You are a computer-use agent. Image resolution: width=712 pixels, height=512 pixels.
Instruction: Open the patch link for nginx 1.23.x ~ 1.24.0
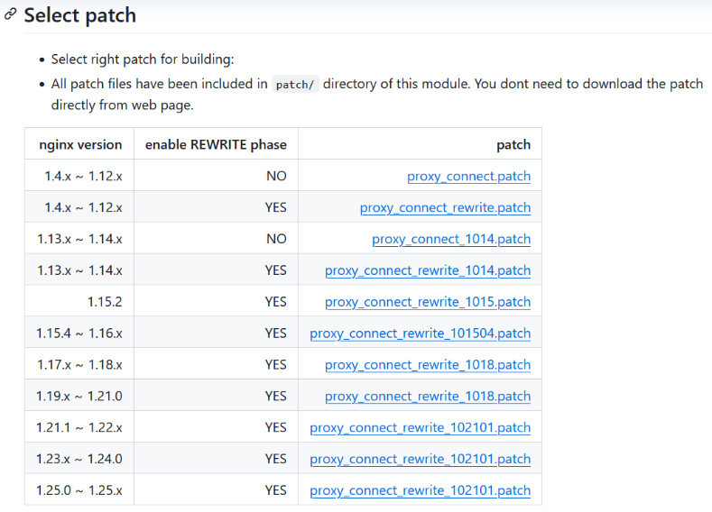[420, 460]
